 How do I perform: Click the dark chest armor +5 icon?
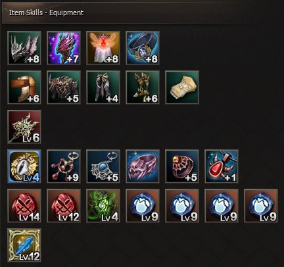64,87
